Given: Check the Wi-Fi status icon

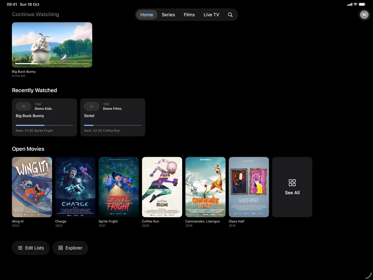Looking at the screenshot, I should pyautogui.click(x=355, y=4).
